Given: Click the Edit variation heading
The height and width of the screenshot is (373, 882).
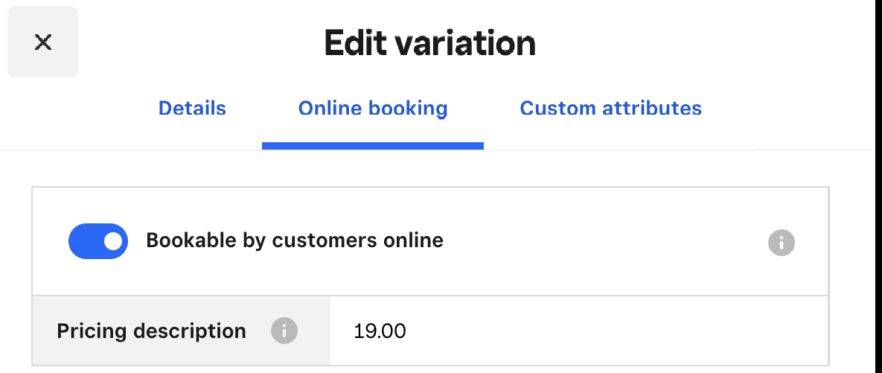Looking at the screenshot, I should (x=430, y=44).
